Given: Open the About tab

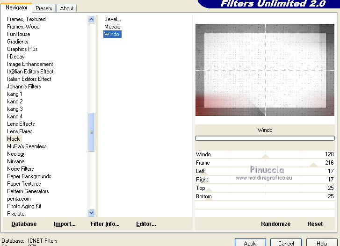Looking at the screenshot, I should (x=66, y=8).
